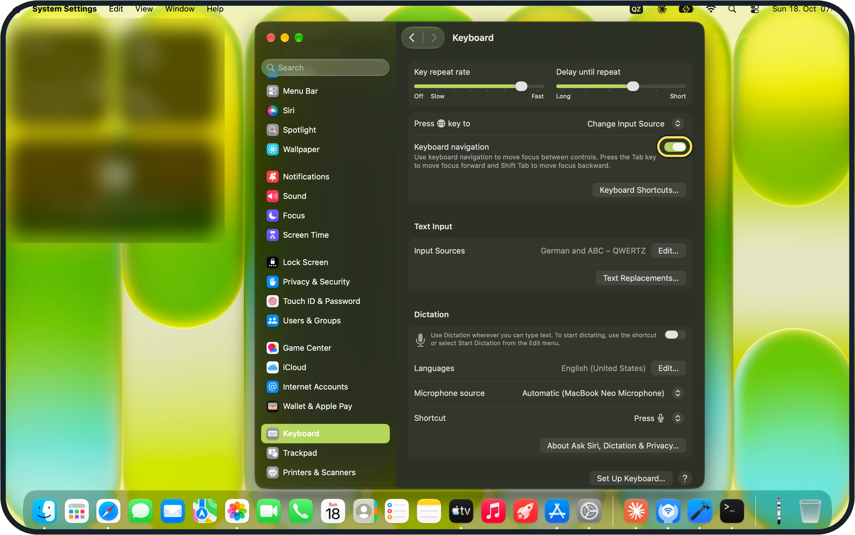
Task: Open Calendar from the Dock
Action: pos(333,511)
